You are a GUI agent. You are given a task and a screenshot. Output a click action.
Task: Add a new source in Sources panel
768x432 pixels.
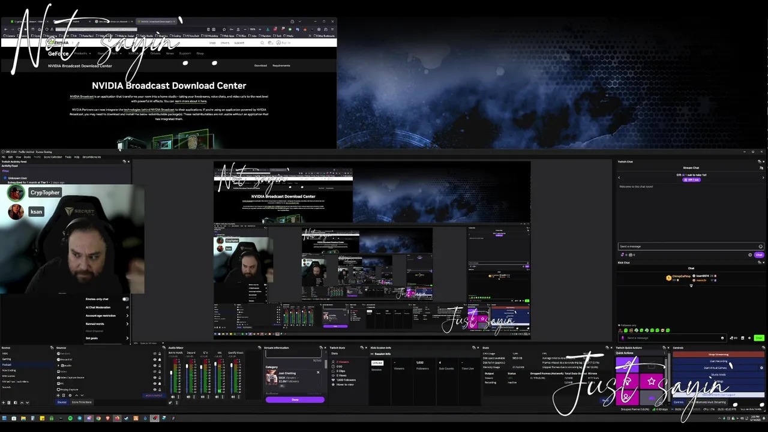click(x=58, y=395)
